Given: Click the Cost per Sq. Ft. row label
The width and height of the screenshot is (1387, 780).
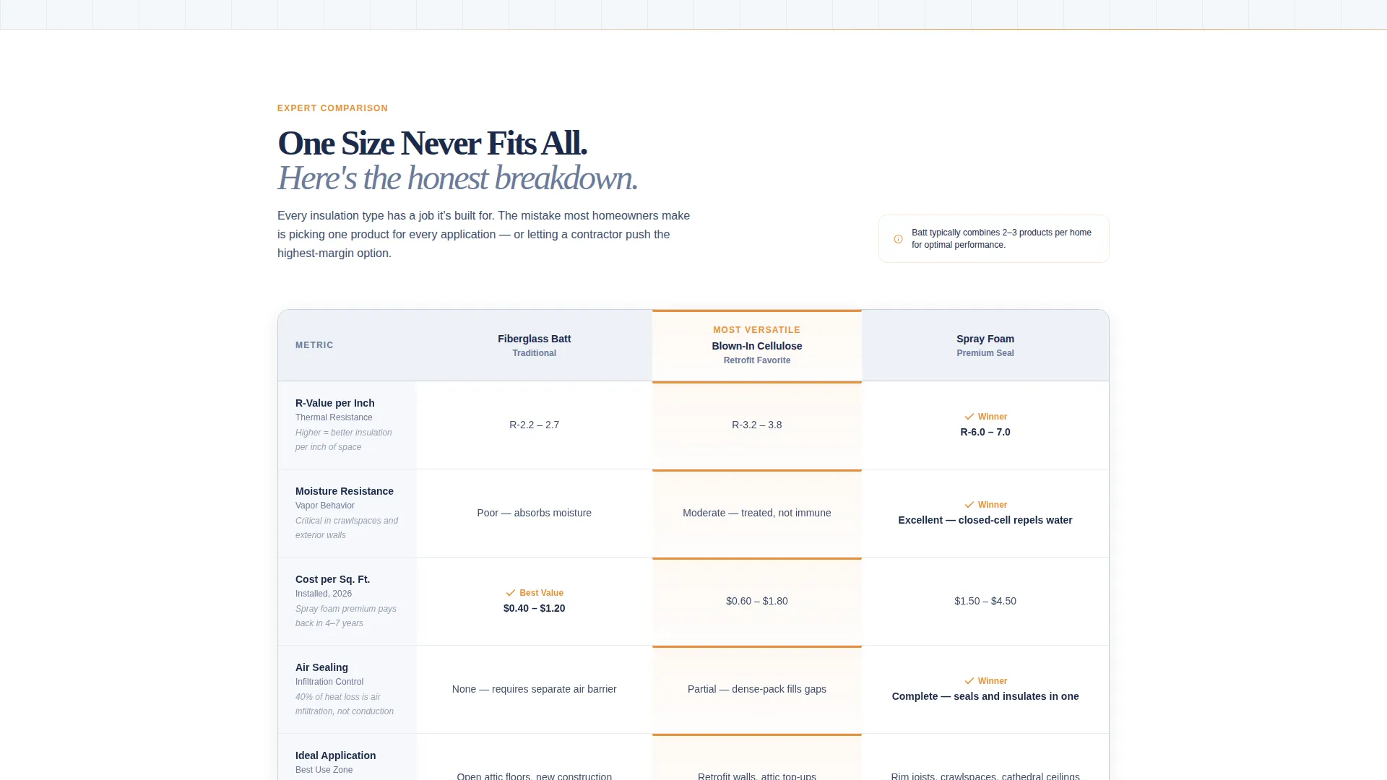Looking at the screenshot, I should 332,579.
